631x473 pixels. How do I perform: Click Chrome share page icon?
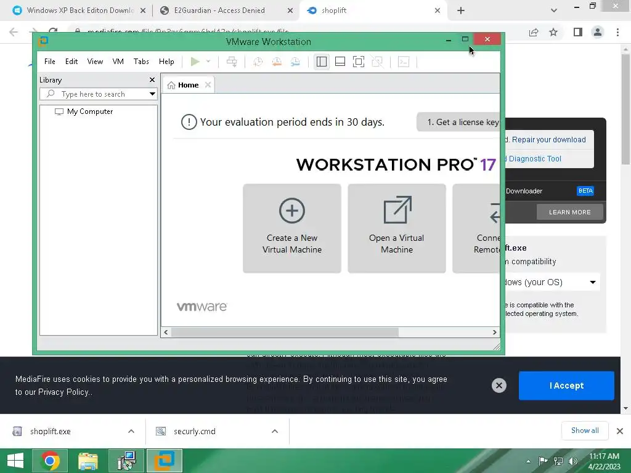click(x=534, y=32)
